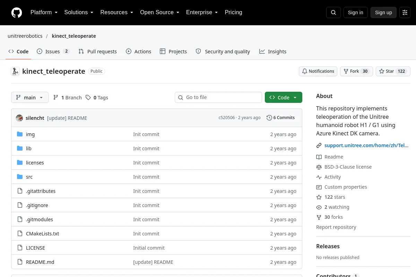This screenshot has height=277, width=416.
Task: Open the appearance settings sliders icon
Action: pos(405,12)
